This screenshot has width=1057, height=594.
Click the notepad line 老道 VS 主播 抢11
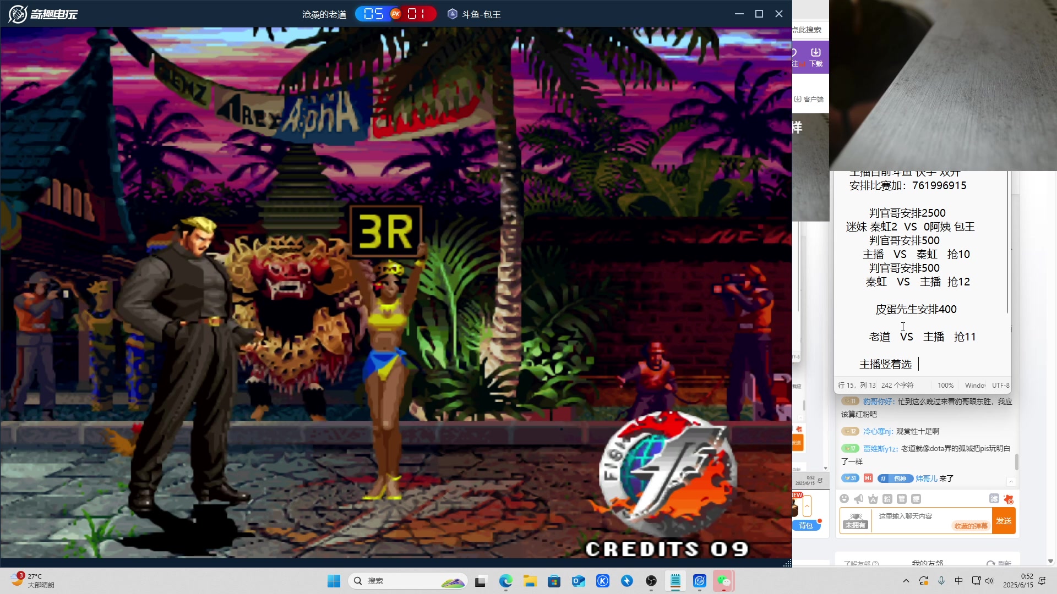(x=922, y=337)
